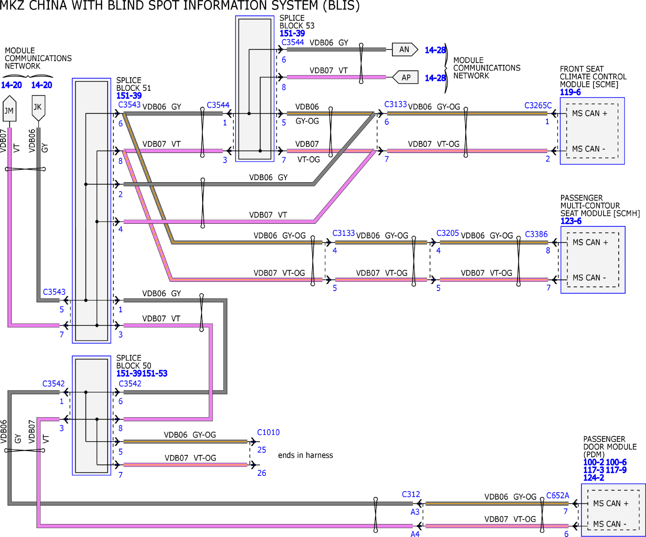Screen dimensions: 646x537
Task: Follow the 14-28 reference beside the AP arrow
Action: (x=435, y=78)
